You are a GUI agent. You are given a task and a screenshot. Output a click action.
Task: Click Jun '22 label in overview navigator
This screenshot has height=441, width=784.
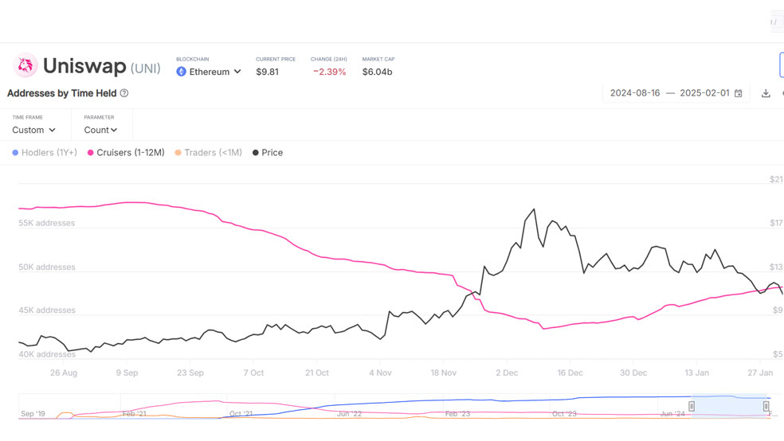[349, 413]
